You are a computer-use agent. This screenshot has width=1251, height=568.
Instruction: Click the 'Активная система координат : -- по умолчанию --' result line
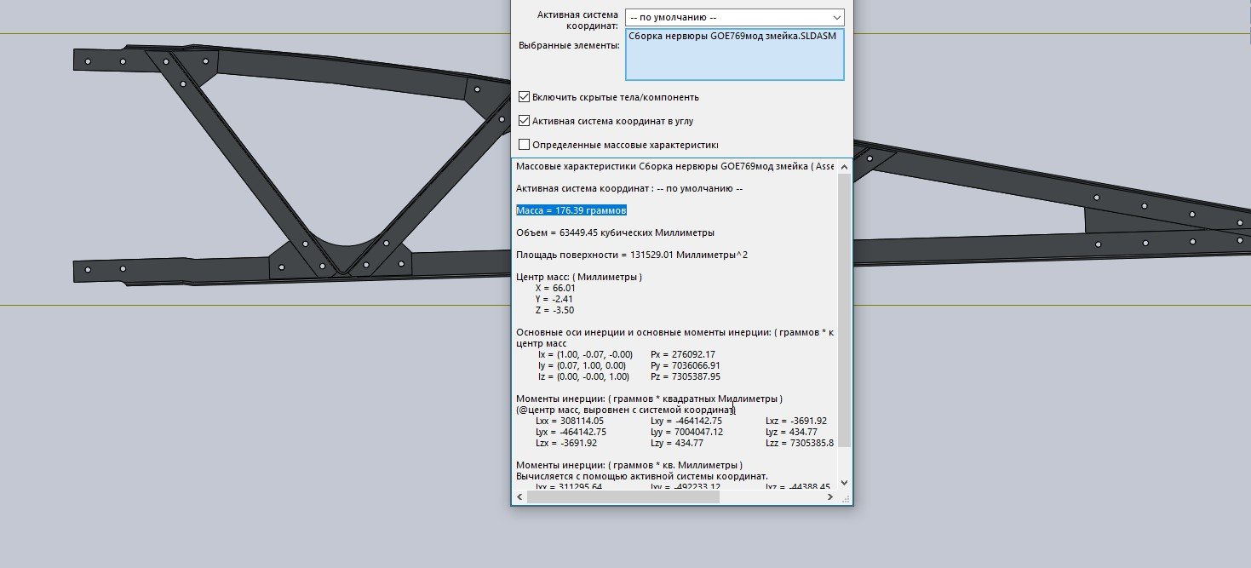[629, 188]
